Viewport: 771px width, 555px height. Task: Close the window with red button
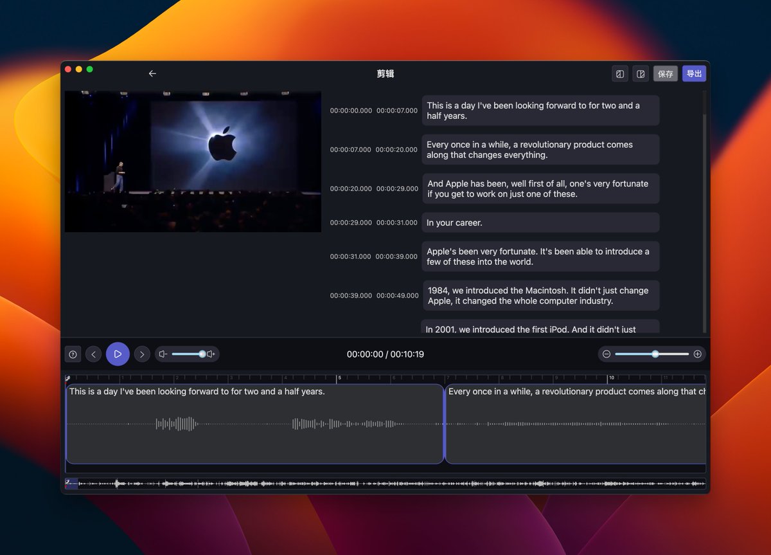(x=69, y=69)
